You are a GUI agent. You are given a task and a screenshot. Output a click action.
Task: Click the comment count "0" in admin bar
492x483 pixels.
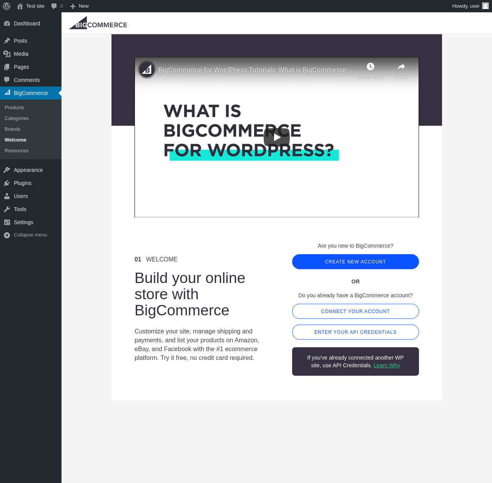[x=61, y=6]
